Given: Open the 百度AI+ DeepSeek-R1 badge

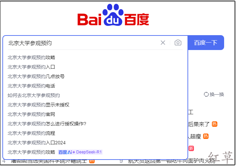Looking at the screenshot, I should point(80,152).
